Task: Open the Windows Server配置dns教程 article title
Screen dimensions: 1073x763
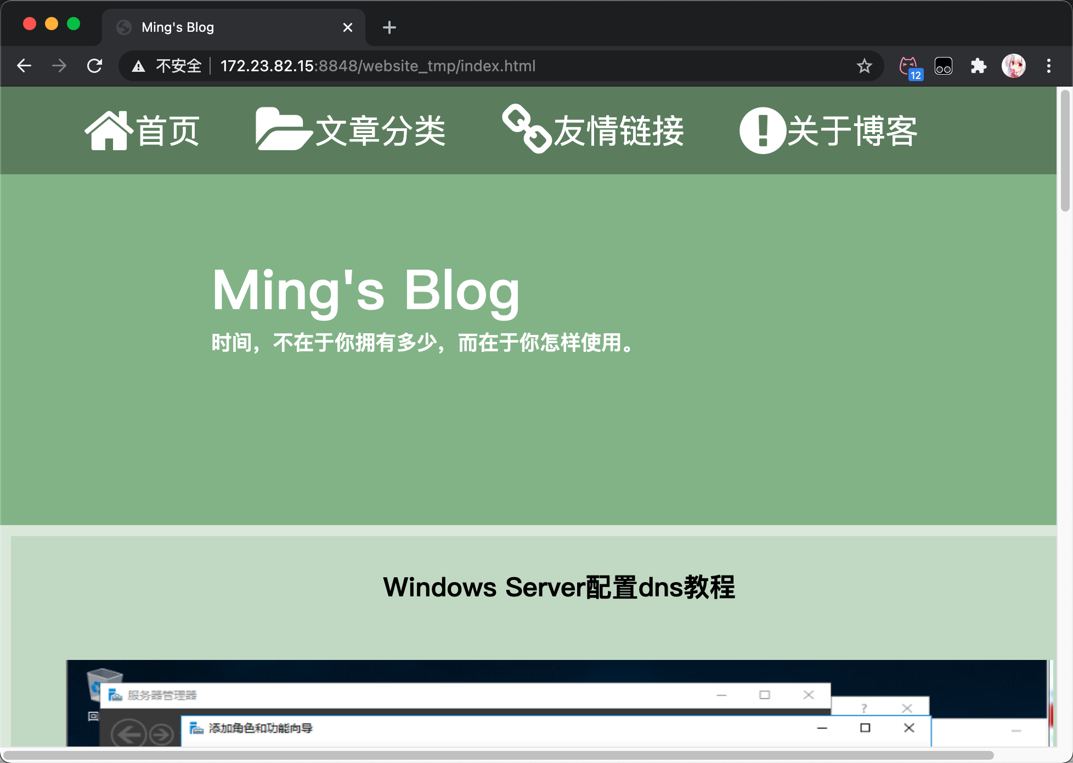Action: coord(558,587)
